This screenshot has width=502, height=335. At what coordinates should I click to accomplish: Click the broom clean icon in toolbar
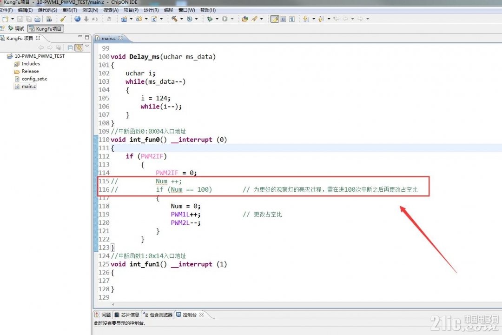click(x=63, y=19)
